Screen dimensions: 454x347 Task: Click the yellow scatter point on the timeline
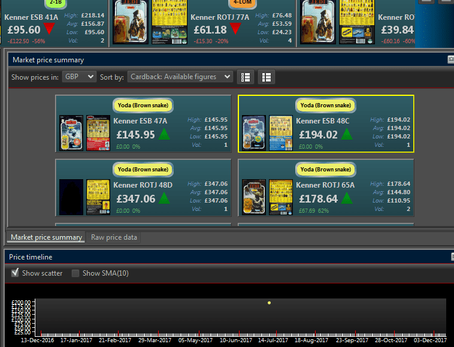pos(270,303)
